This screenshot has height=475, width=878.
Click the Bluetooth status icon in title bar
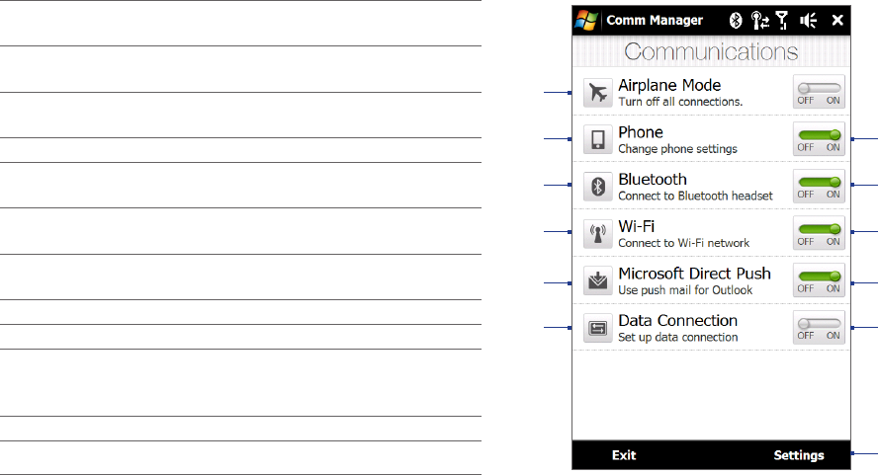735,20
